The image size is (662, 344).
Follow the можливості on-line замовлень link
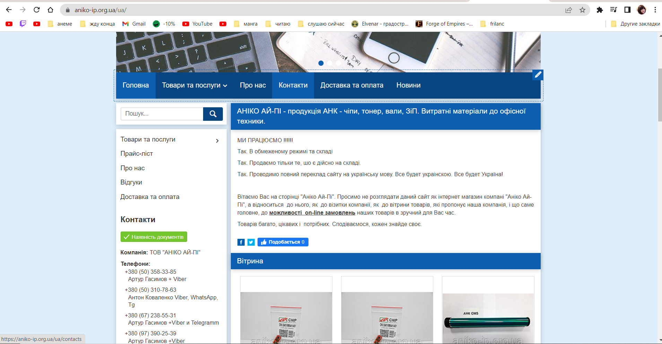coord(312,212)
